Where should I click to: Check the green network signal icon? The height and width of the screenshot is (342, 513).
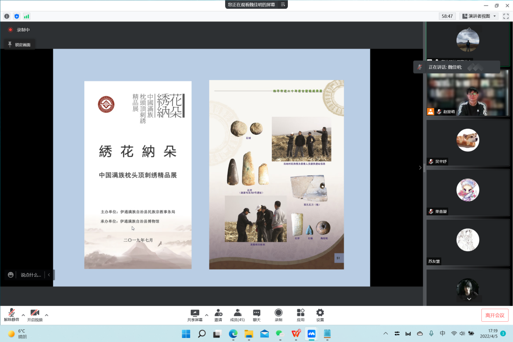pyautogui.click(x=27, y=16)
